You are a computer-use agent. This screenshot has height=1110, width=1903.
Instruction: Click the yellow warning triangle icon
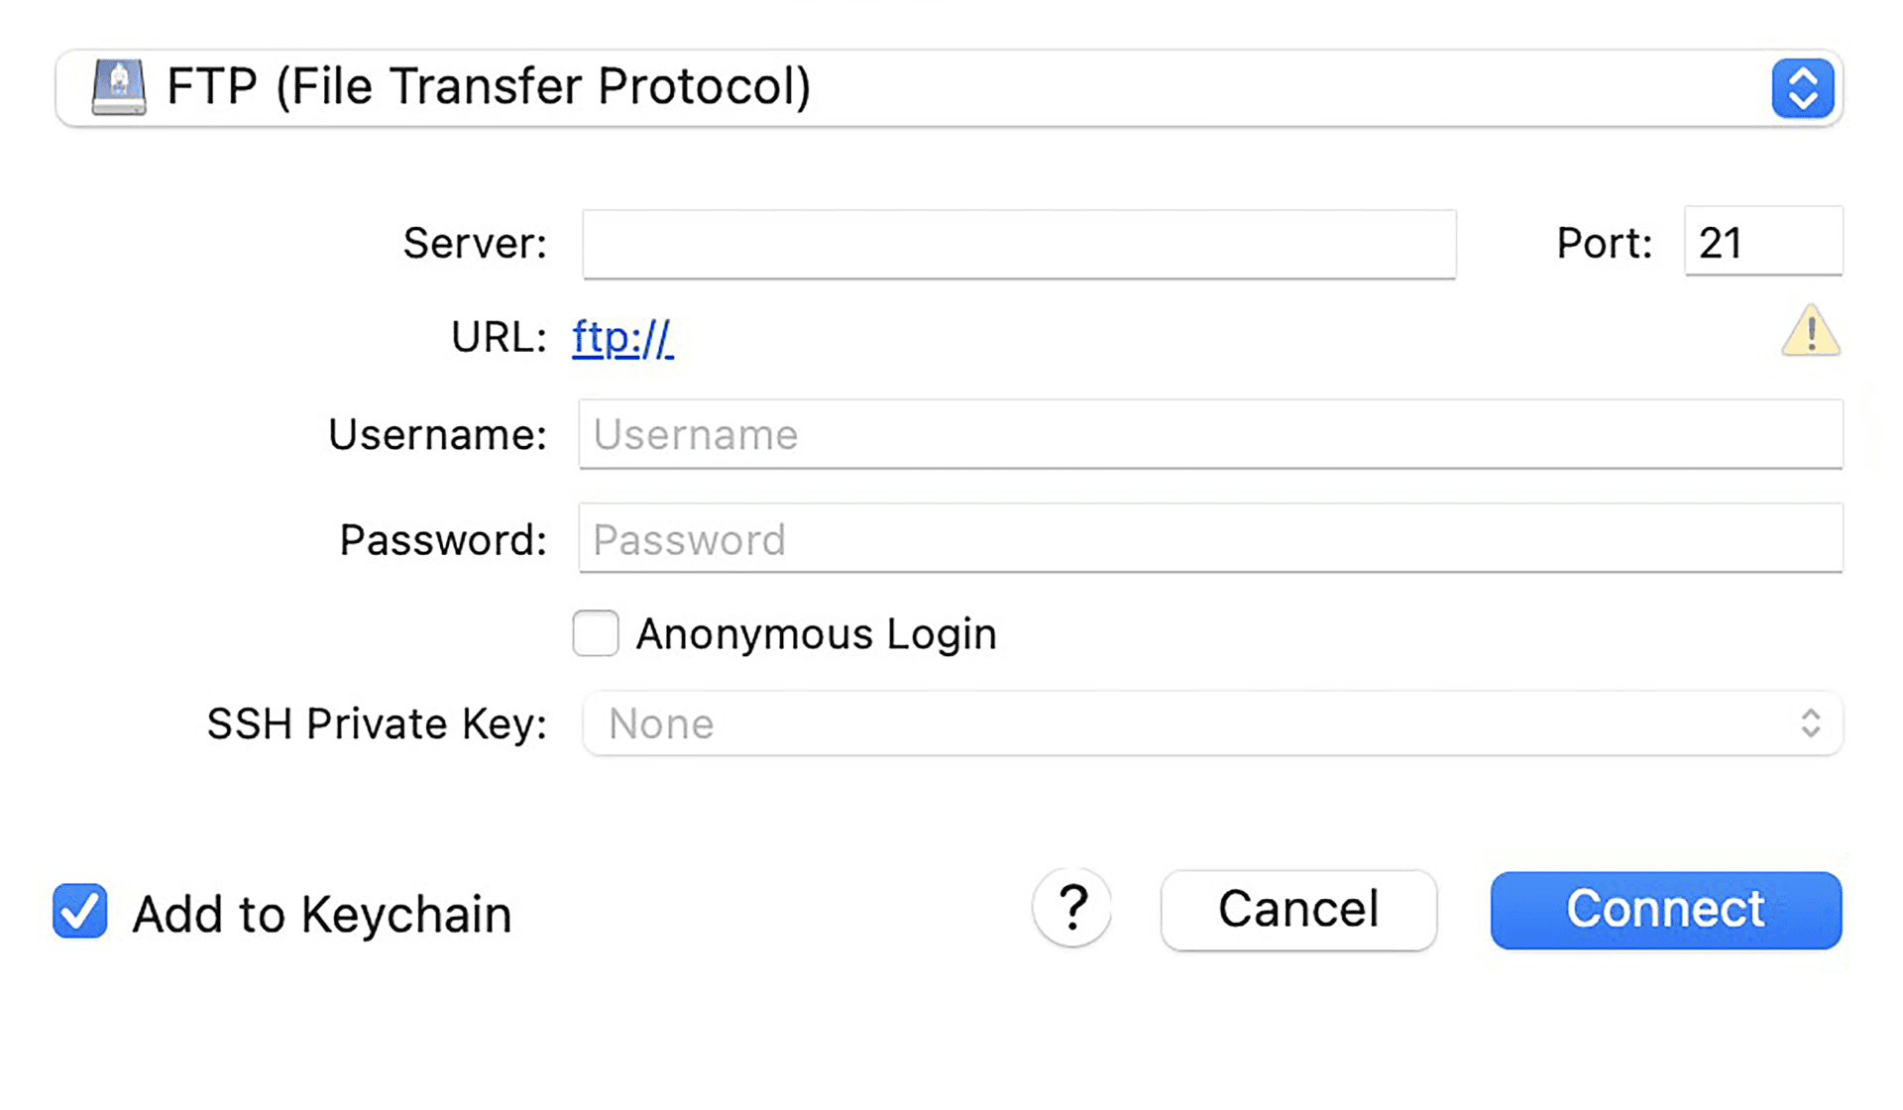click(1810, 332)
